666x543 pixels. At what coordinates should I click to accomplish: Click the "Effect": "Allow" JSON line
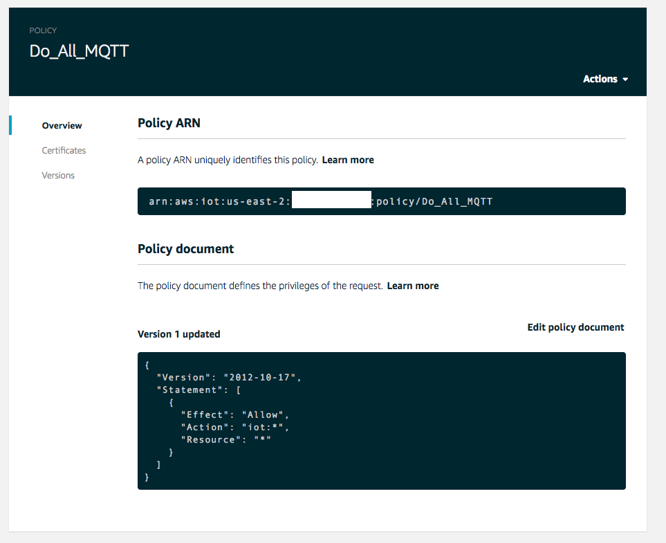pos(235,414)
